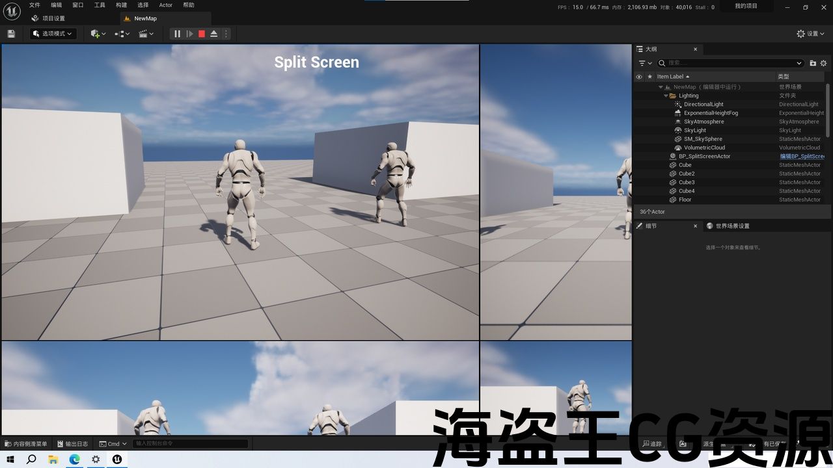The image size is (833, 468).
Task: Open outliner settings gear icon
Action: [x=823, y=63]
